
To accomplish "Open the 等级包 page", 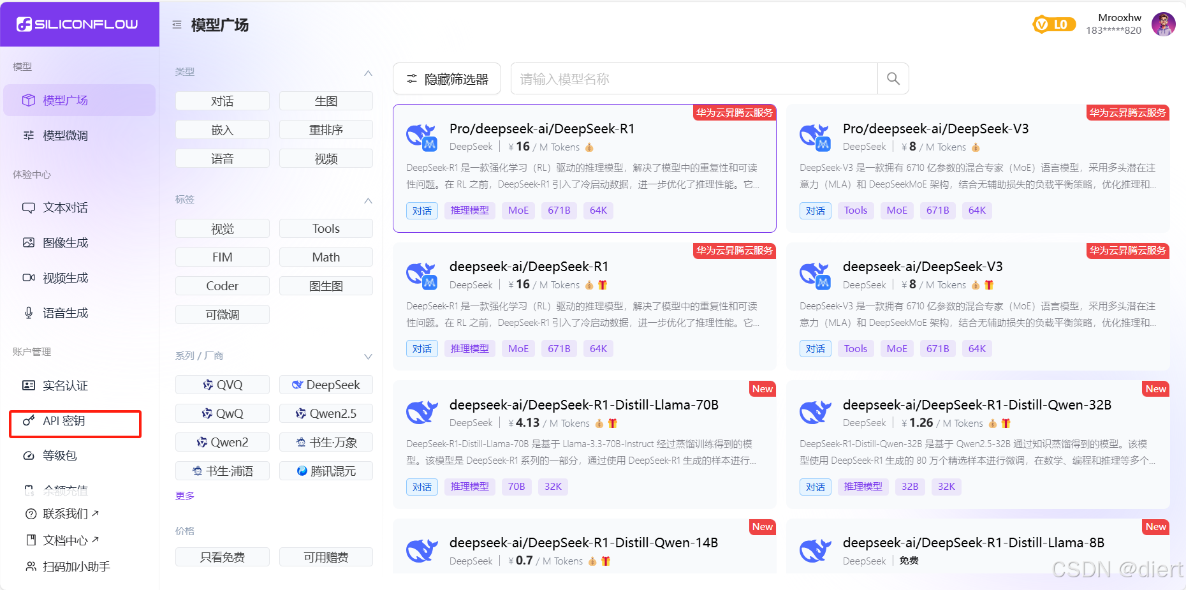I will coord(80,455).
